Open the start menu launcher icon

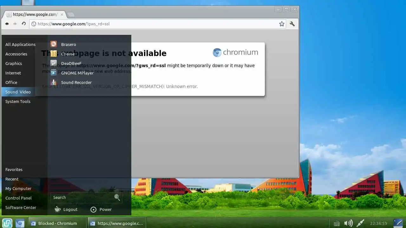tap(7, 223)
